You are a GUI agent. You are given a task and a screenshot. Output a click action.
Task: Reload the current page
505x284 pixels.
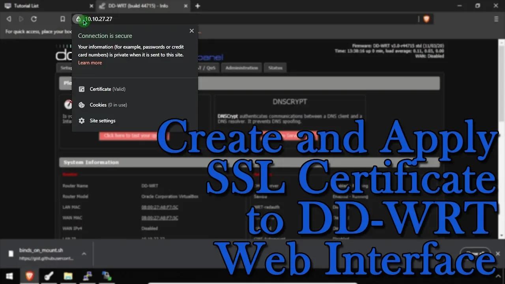click(34, 19)
